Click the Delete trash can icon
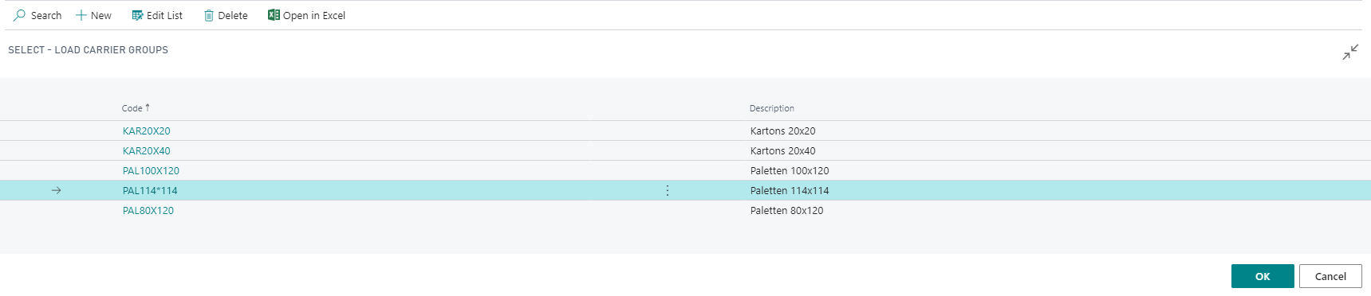The height and width of the screenshot is (296, 1371). (x=209, y=15)
